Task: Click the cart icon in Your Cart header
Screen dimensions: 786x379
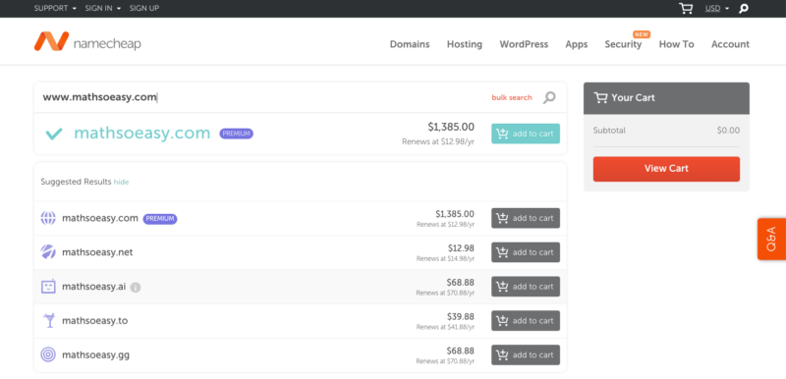Action: pos(600,97)
